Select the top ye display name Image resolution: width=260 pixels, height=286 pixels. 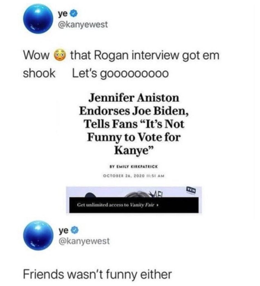(x=63, y=14)
